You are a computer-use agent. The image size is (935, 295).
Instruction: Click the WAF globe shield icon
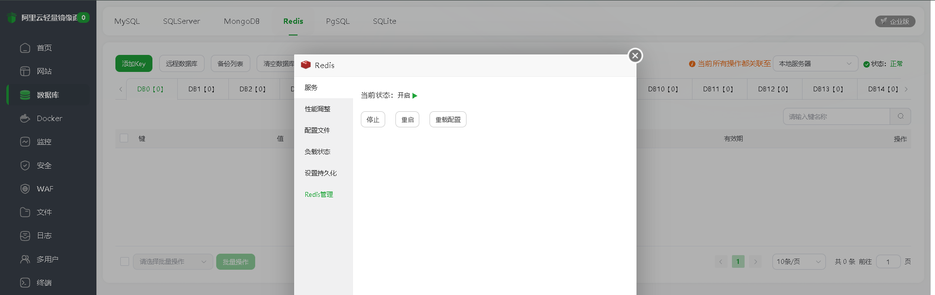[25, 189]
